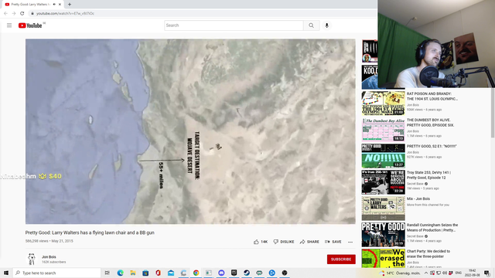Open the notification action center
The image size is (495, 278).
[487, 273]
